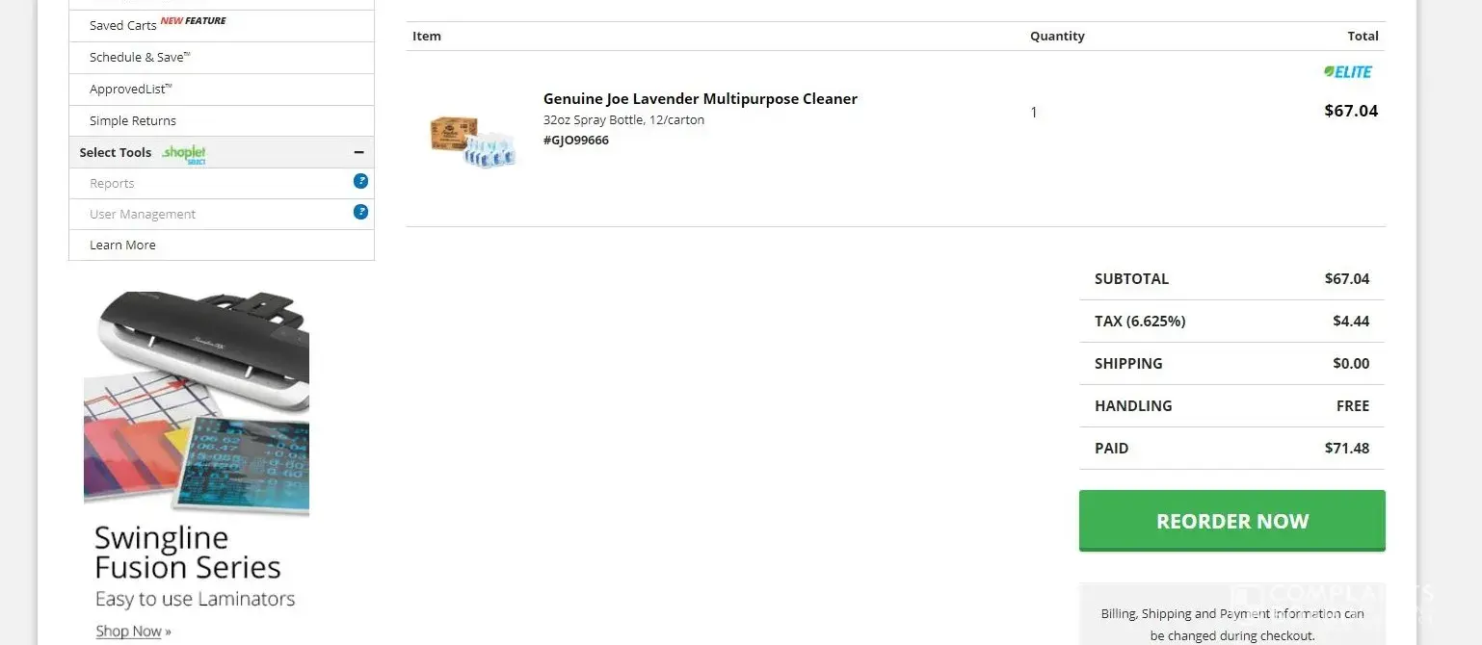Image resolution: width=1482 pixels, height=645 pixels.
Task: Click the Swingline laminator ad image
Action: tap(197, 403)
